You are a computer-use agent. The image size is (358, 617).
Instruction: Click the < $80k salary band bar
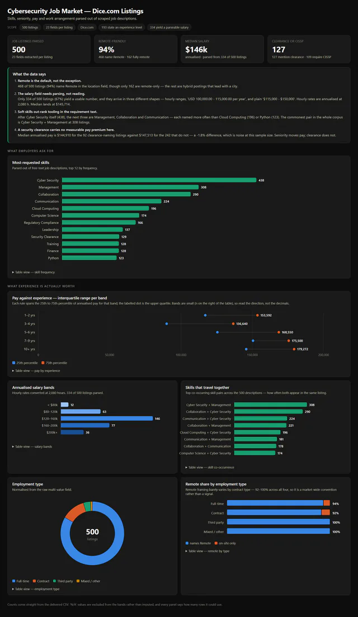[x=64, y=404]
